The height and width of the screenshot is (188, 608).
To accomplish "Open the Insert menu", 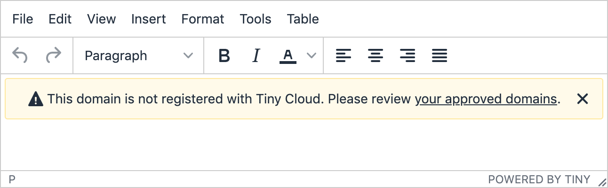I will [149, 19].
